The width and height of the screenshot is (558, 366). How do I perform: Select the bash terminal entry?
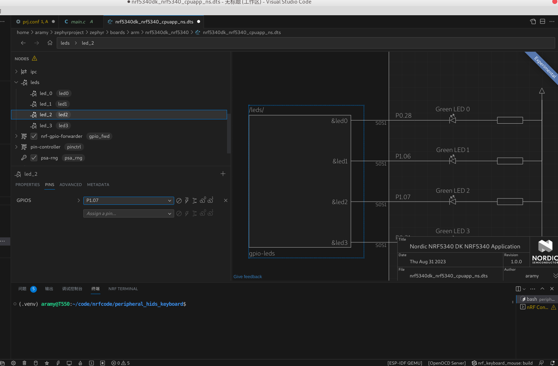(537, 299)
